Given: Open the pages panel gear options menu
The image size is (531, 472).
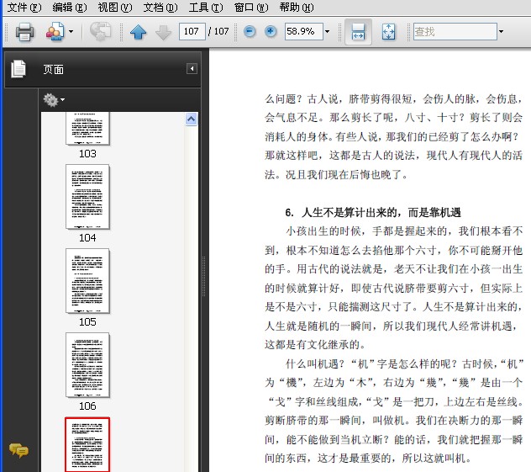Looking at the screenshot, I should (x=54, y=99).
